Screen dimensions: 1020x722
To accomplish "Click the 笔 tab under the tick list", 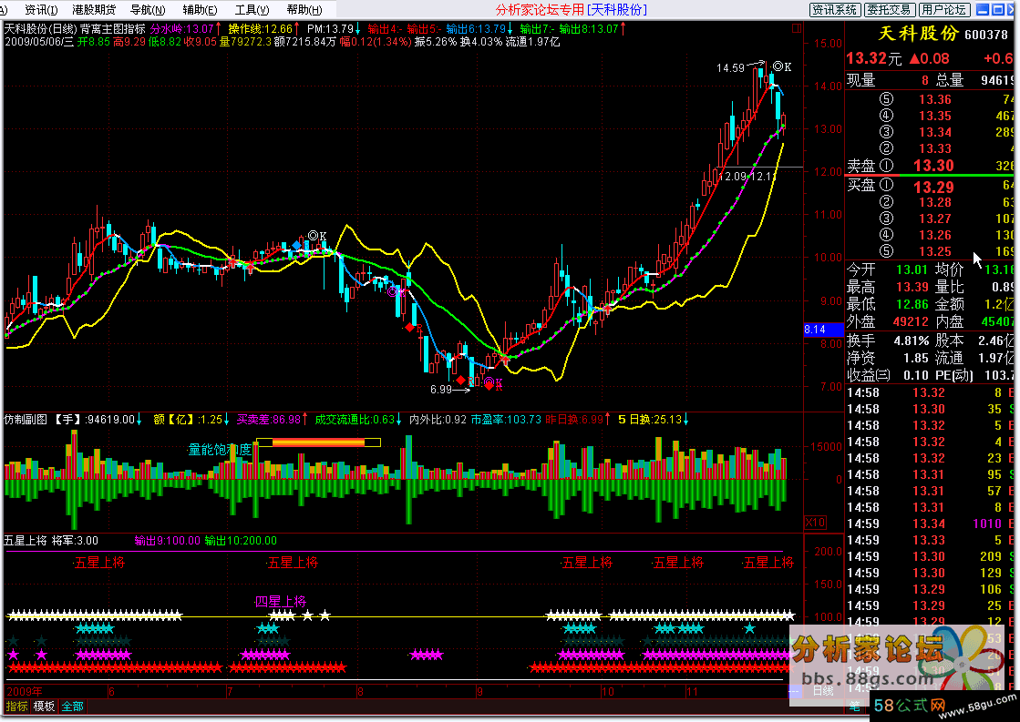I will pyautogui.click(x=854, y=706).
